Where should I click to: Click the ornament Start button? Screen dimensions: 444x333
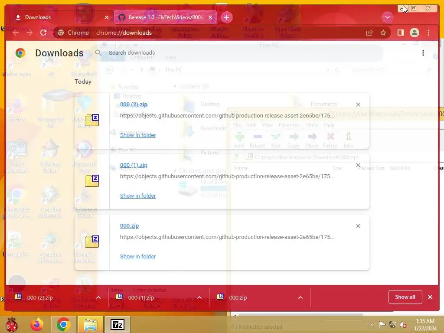[x=12, y=324]
